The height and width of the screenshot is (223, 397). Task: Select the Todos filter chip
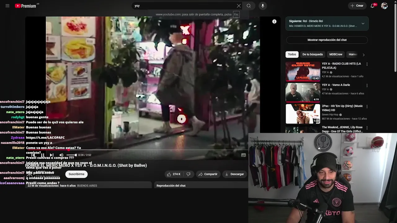click(292, 55)
